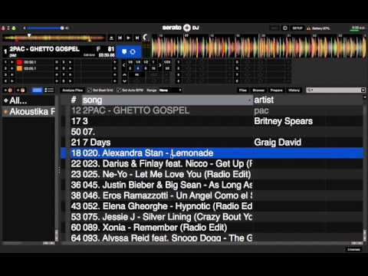Click the blue library view button
Viewport: 368px width, 276px height.
(x=37, y=90)
